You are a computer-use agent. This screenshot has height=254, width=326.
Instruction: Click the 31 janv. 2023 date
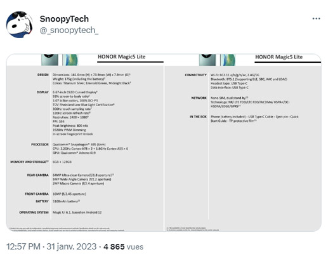(x=72, y=246)
